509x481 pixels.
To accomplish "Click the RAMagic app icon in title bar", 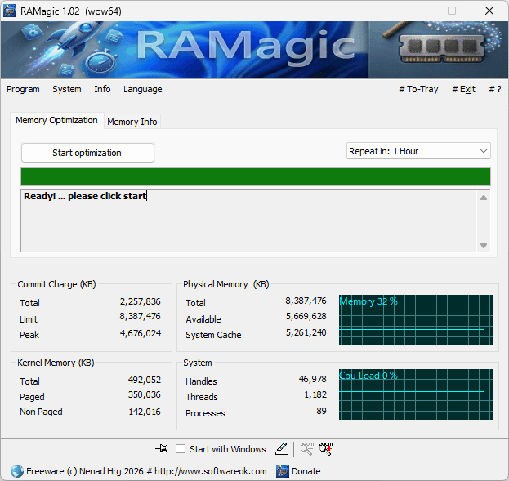I will coord(11,11).
